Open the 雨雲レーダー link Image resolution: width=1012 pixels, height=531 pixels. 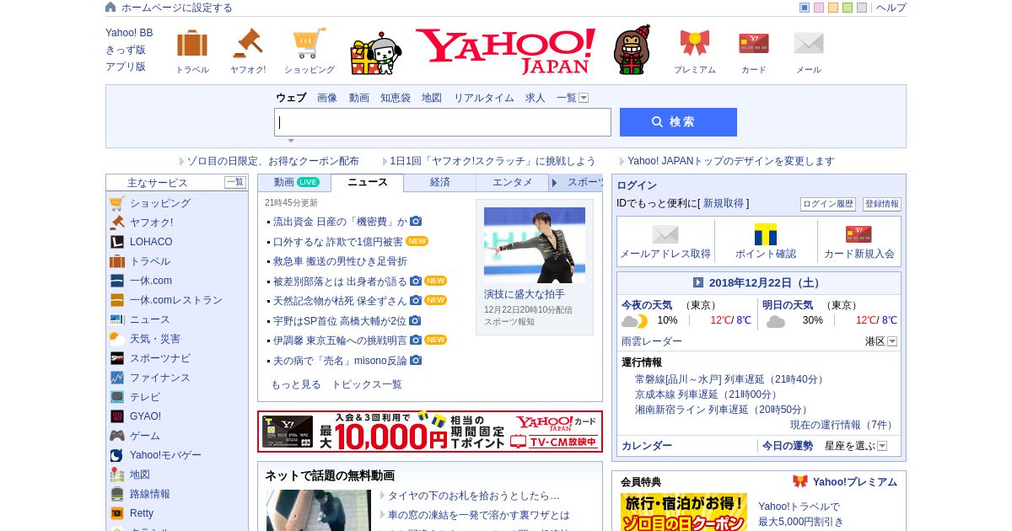[652, 341]
